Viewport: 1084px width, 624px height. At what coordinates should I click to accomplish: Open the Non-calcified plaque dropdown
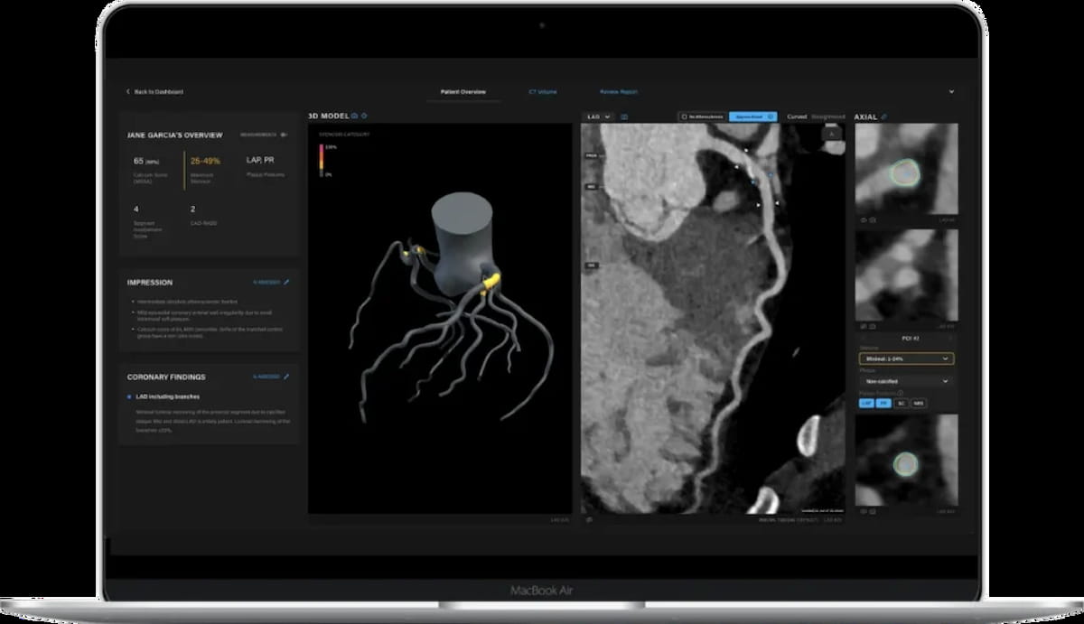pyautogui.click(x=905, y=381)
